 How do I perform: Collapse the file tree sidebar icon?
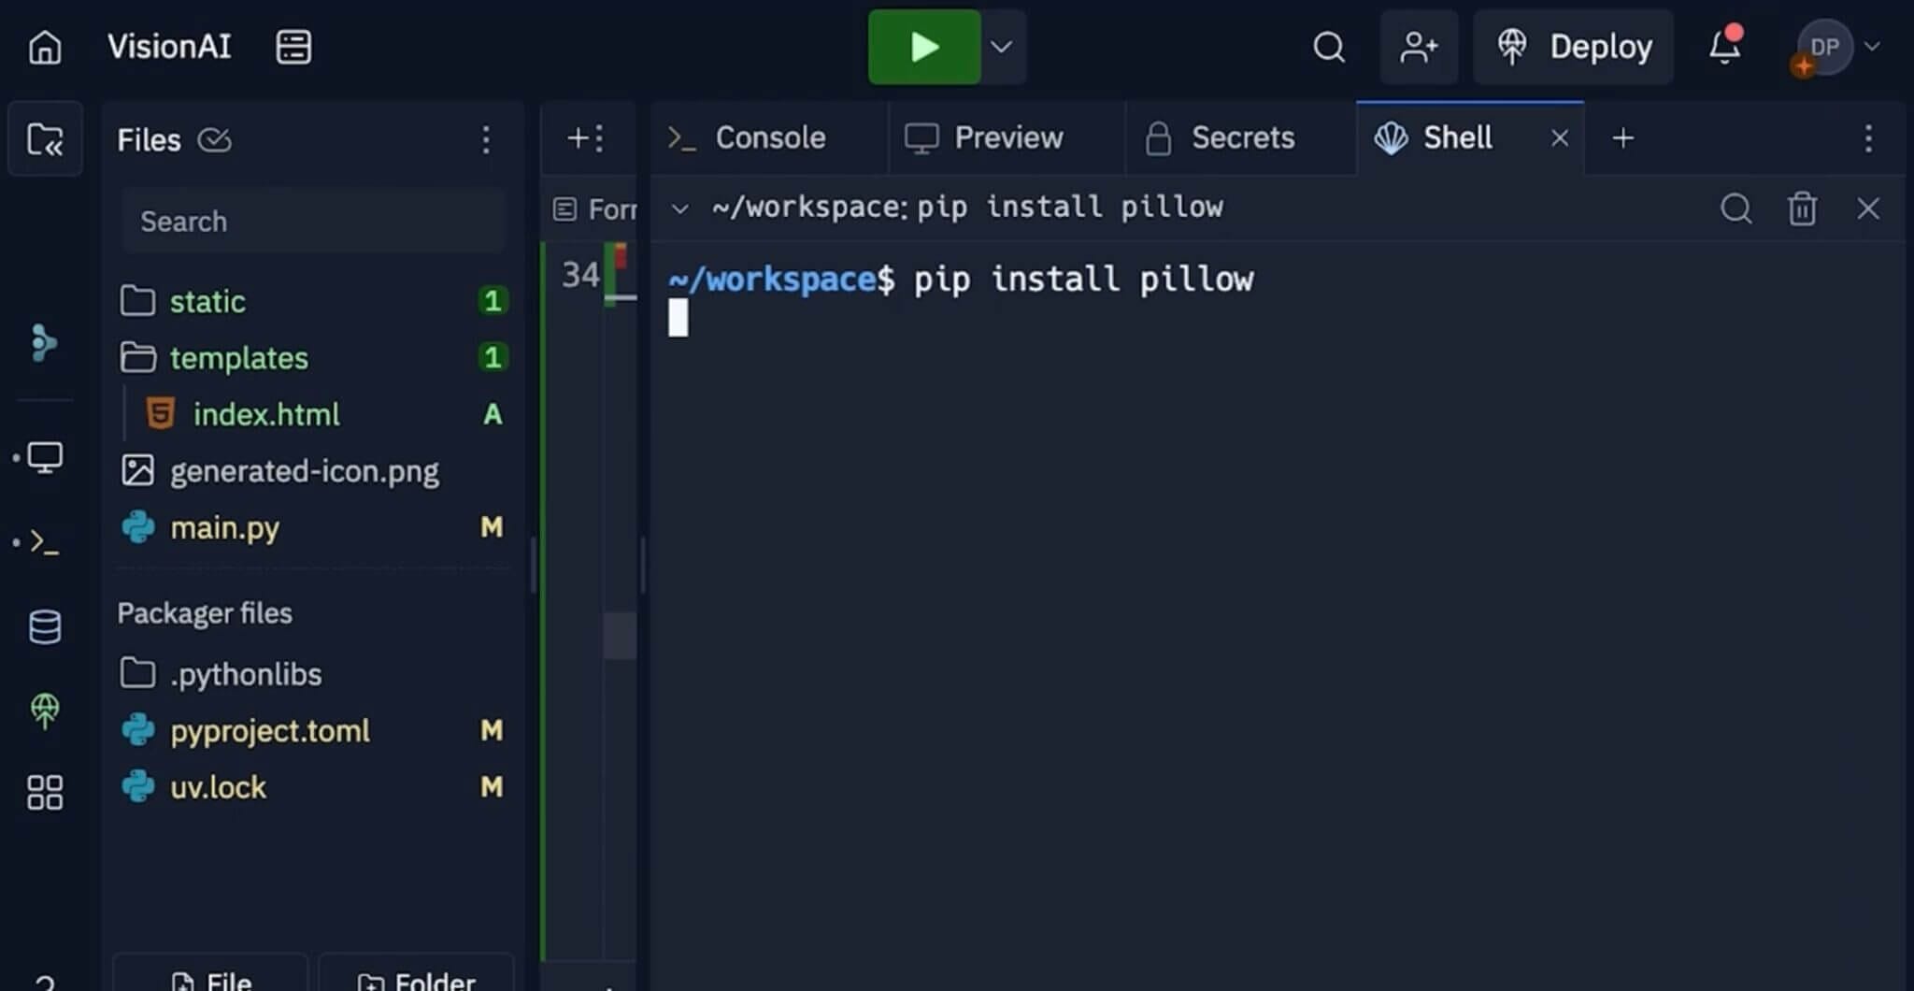pyautogui.click(x=45, y=139)
